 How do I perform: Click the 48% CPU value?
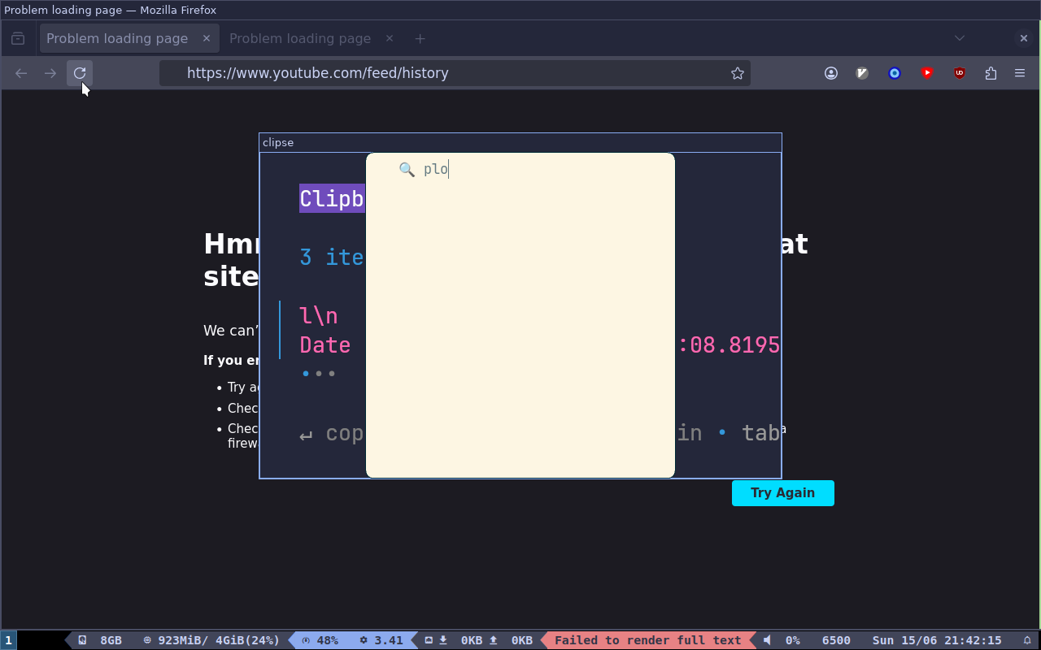pos(328,640)
